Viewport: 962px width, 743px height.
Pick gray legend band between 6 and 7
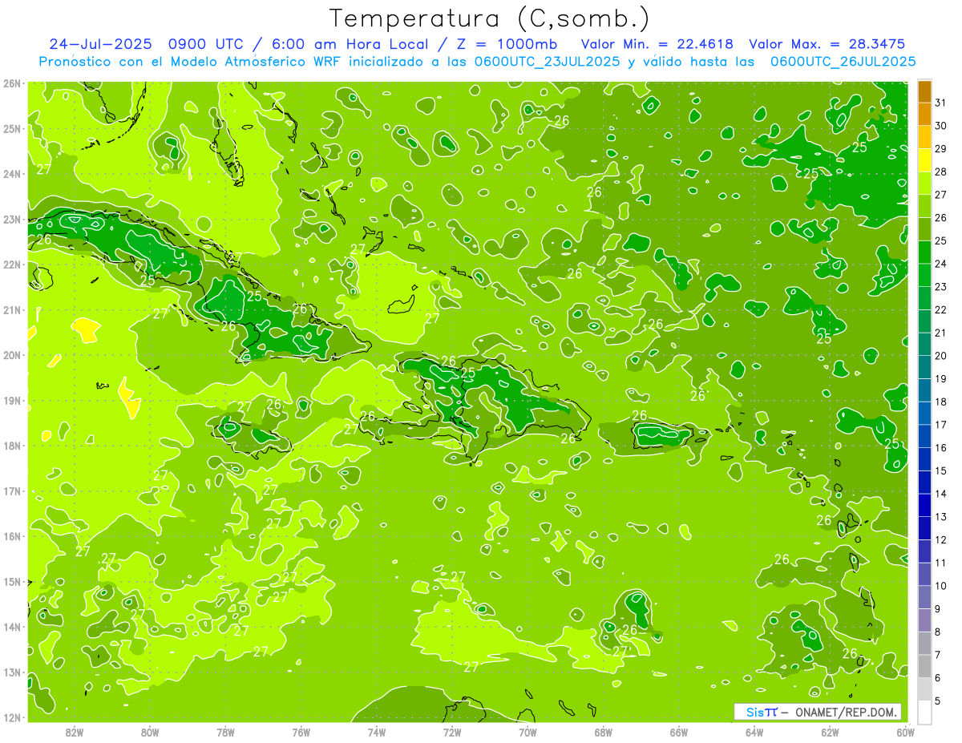pos(924,666)
